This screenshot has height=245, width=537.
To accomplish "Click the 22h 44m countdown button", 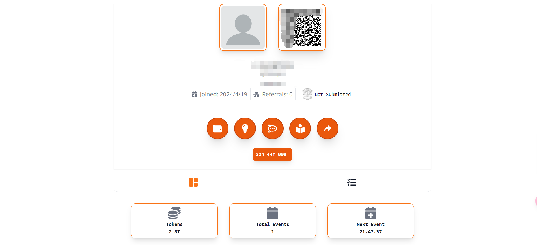I will [273, 154].
